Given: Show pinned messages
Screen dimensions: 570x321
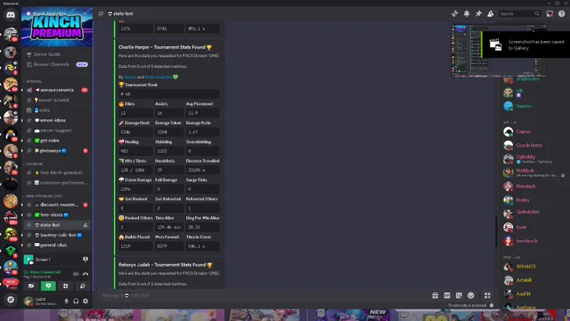Looking at the screenshot, I should (x=479, y=13).
